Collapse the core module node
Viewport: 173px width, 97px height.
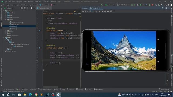click(4, 38)
